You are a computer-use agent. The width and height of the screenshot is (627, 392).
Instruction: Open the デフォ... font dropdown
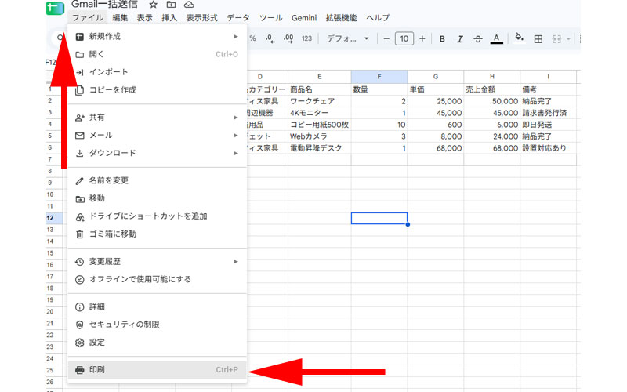point(347,38)
